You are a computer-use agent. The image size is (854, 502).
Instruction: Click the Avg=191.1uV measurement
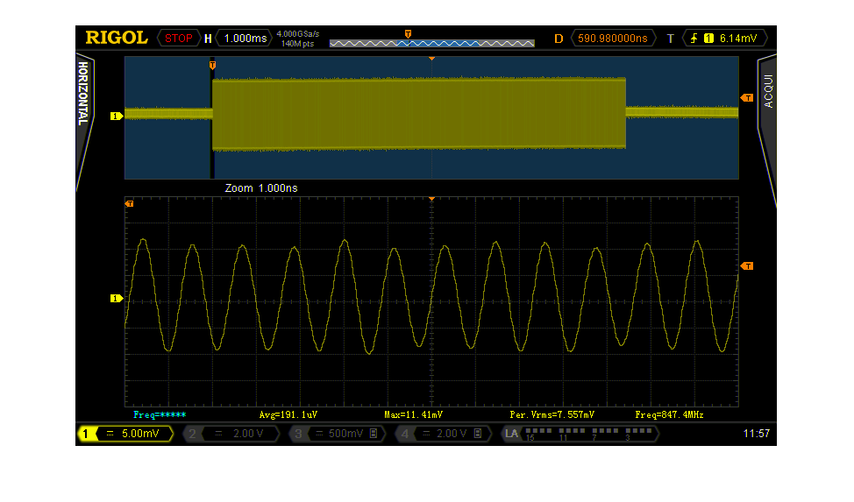(288, 415)
